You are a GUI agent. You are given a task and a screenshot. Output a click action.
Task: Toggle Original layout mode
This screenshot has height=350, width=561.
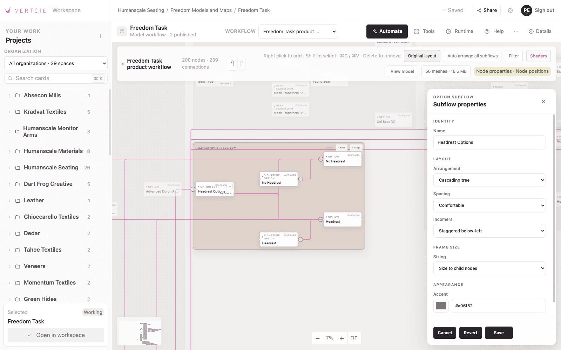[422, 56]
